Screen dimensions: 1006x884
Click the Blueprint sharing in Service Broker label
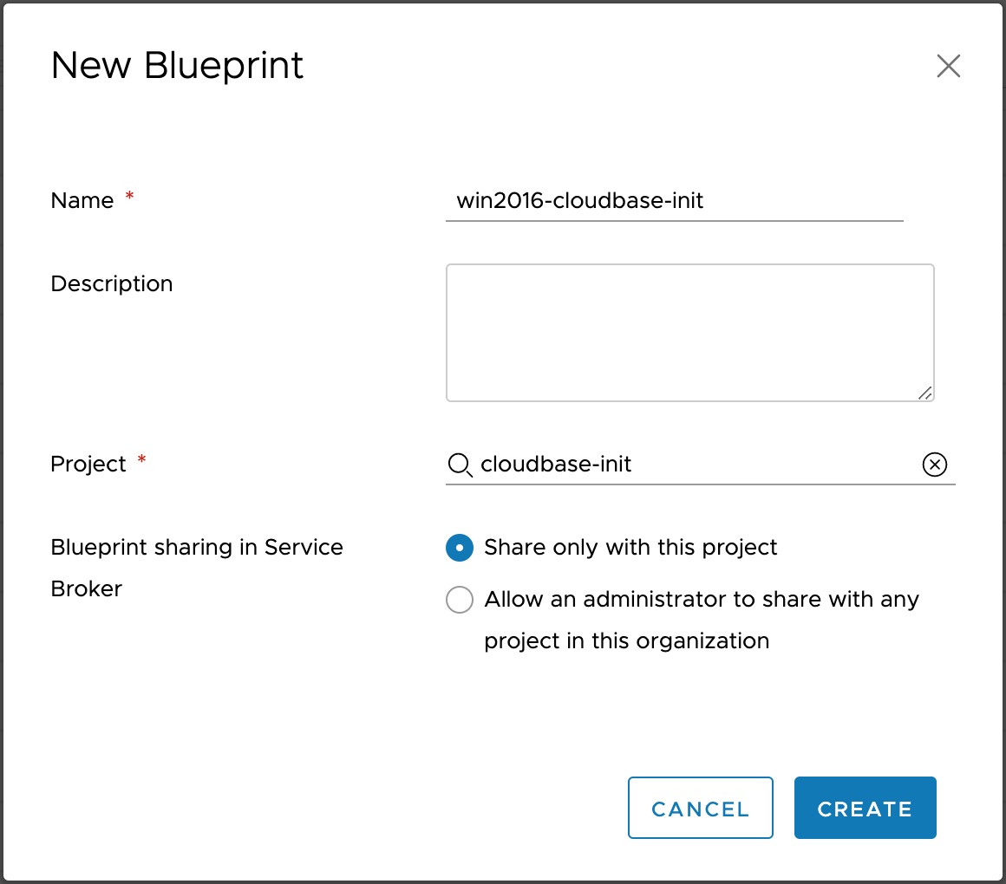click(197, 568)
